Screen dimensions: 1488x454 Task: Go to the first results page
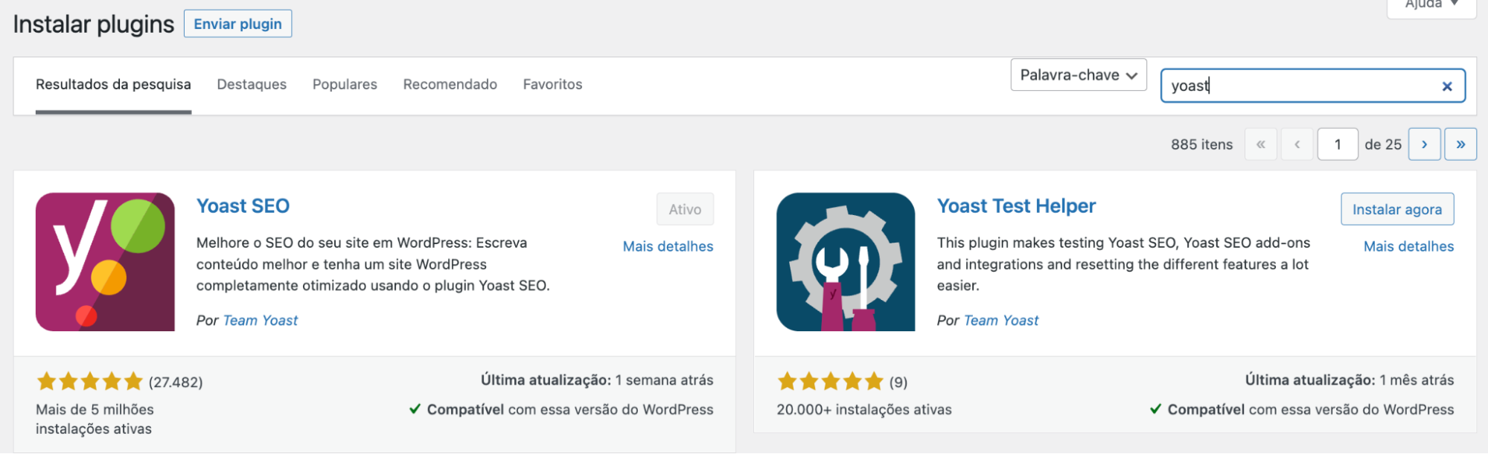coord(1261,144)
